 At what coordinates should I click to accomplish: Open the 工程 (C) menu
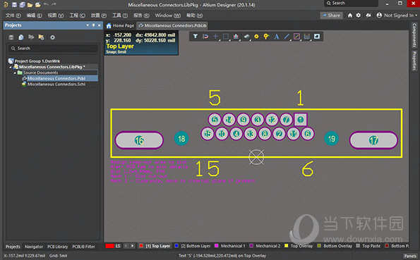[x=77, y=16]
